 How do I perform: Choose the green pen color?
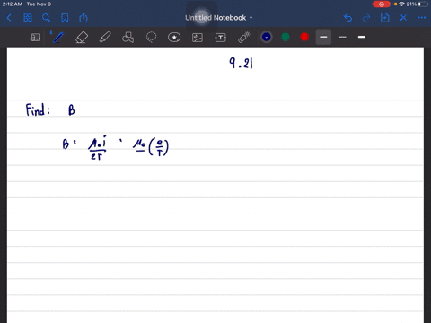click(286, 37)
